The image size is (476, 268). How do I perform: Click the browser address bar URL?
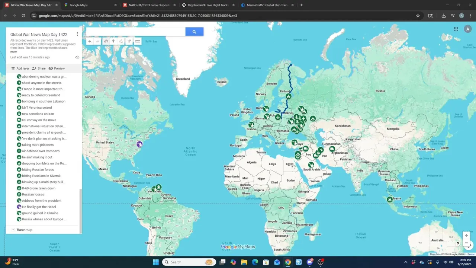tap(138, 16)
